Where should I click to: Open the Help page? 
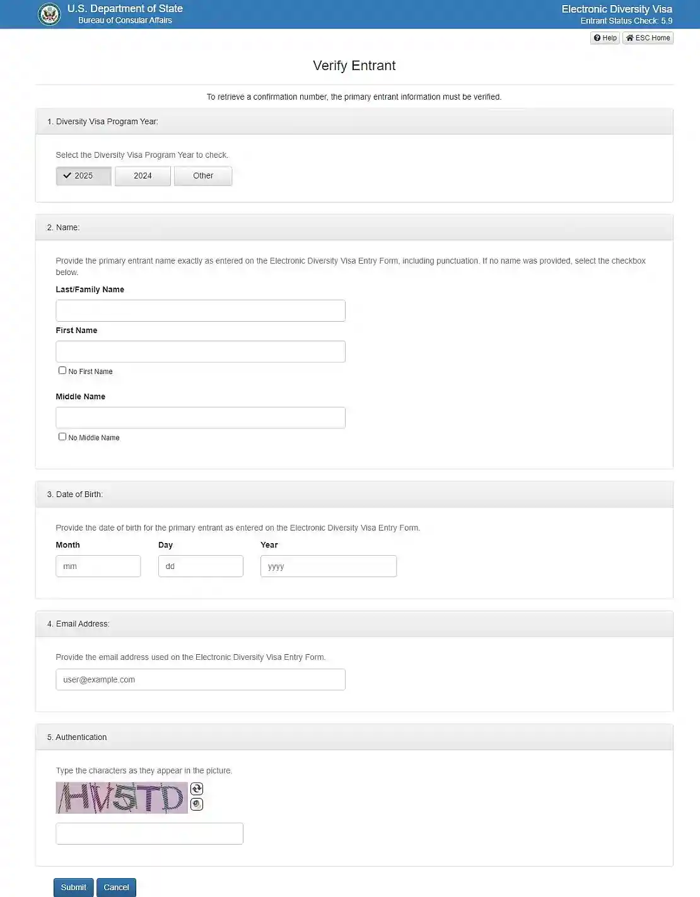tap(605, 38)
